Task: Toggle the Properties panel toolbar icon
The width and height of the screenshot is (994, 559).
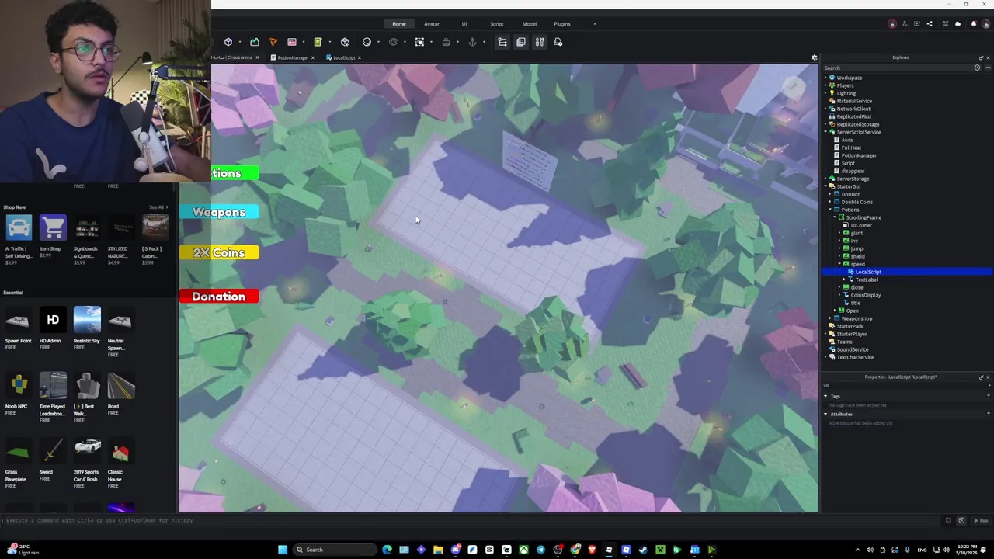Action: (521, 42)
